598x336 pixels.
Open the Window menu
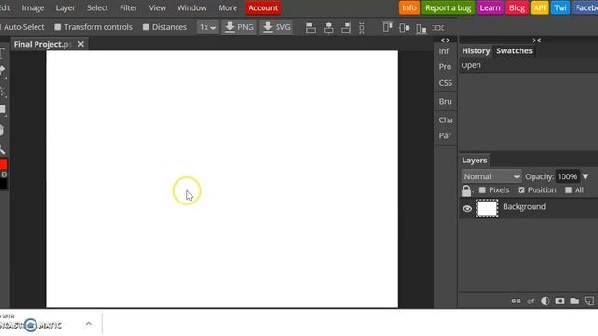point(192,7)
